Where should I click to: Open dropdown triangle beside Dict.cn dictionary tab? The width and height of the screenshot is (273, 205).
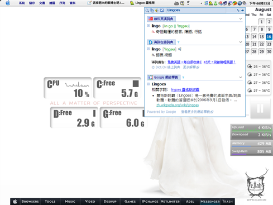(x=179, y=42)
